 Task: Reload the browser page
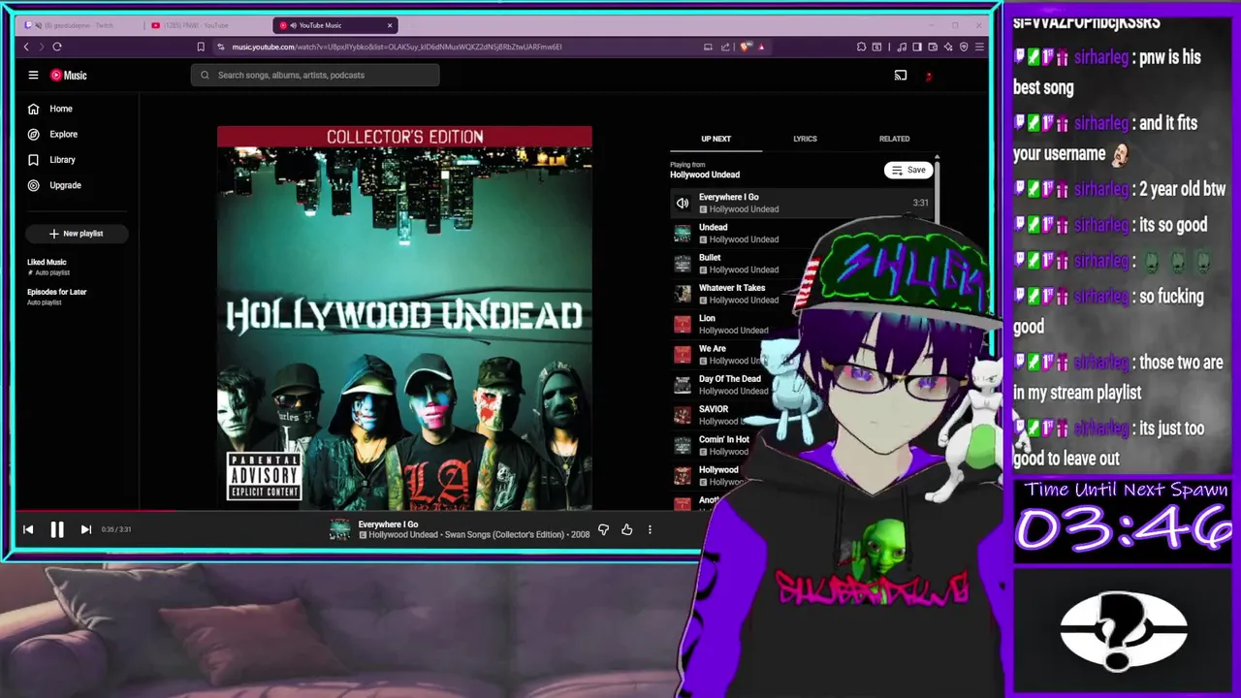click(57, 47)
